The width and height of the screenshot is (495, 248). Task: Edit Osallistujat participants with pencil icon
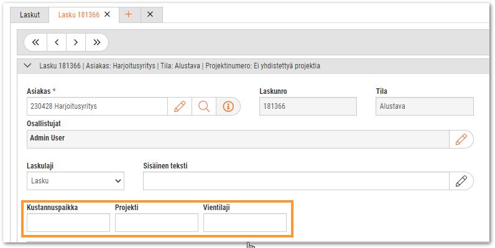(x=461, y=139)
